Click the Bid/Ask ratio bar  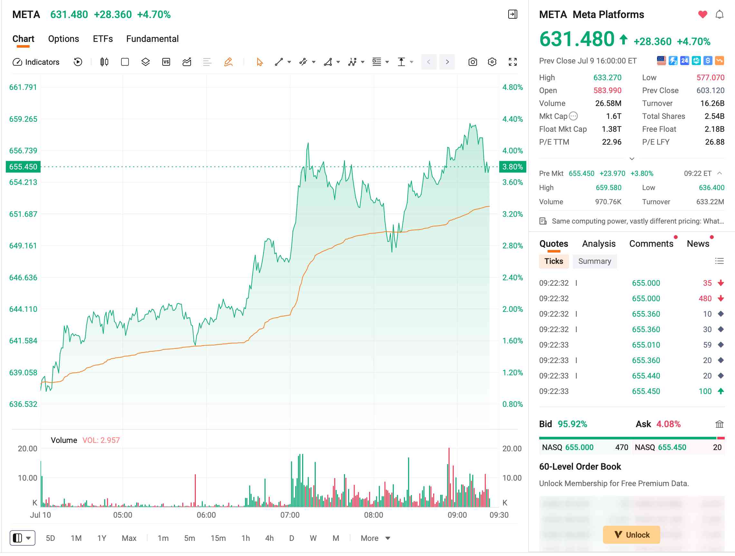click(632, 438)
